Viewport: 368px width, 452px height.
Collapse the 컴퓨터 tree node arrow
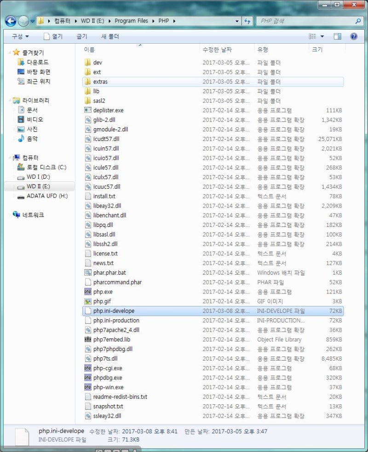(x=10, y=158)
